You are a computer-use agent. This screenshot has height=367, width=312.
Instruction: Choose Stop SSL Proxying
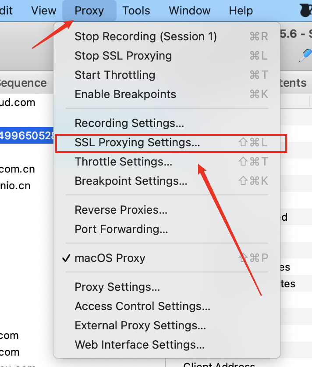[x=123, y=56]
